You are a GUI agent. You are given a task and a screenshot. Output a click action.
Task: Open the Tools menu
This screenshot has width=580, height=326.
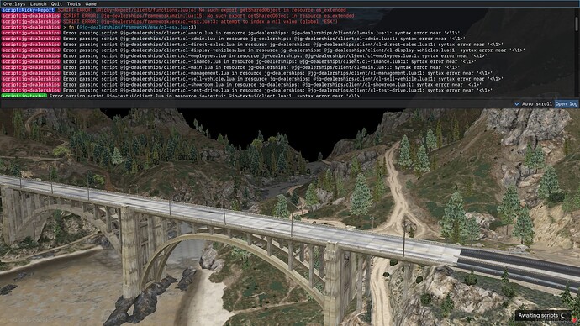pyautogui.click(x=74, y=3)
